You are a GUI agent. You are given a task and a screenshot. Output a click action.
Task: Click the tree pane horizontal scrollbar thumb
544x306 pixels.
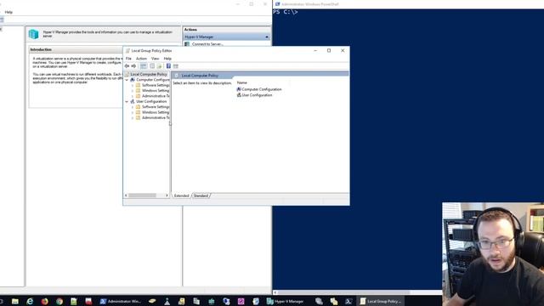tap(143, 195)
